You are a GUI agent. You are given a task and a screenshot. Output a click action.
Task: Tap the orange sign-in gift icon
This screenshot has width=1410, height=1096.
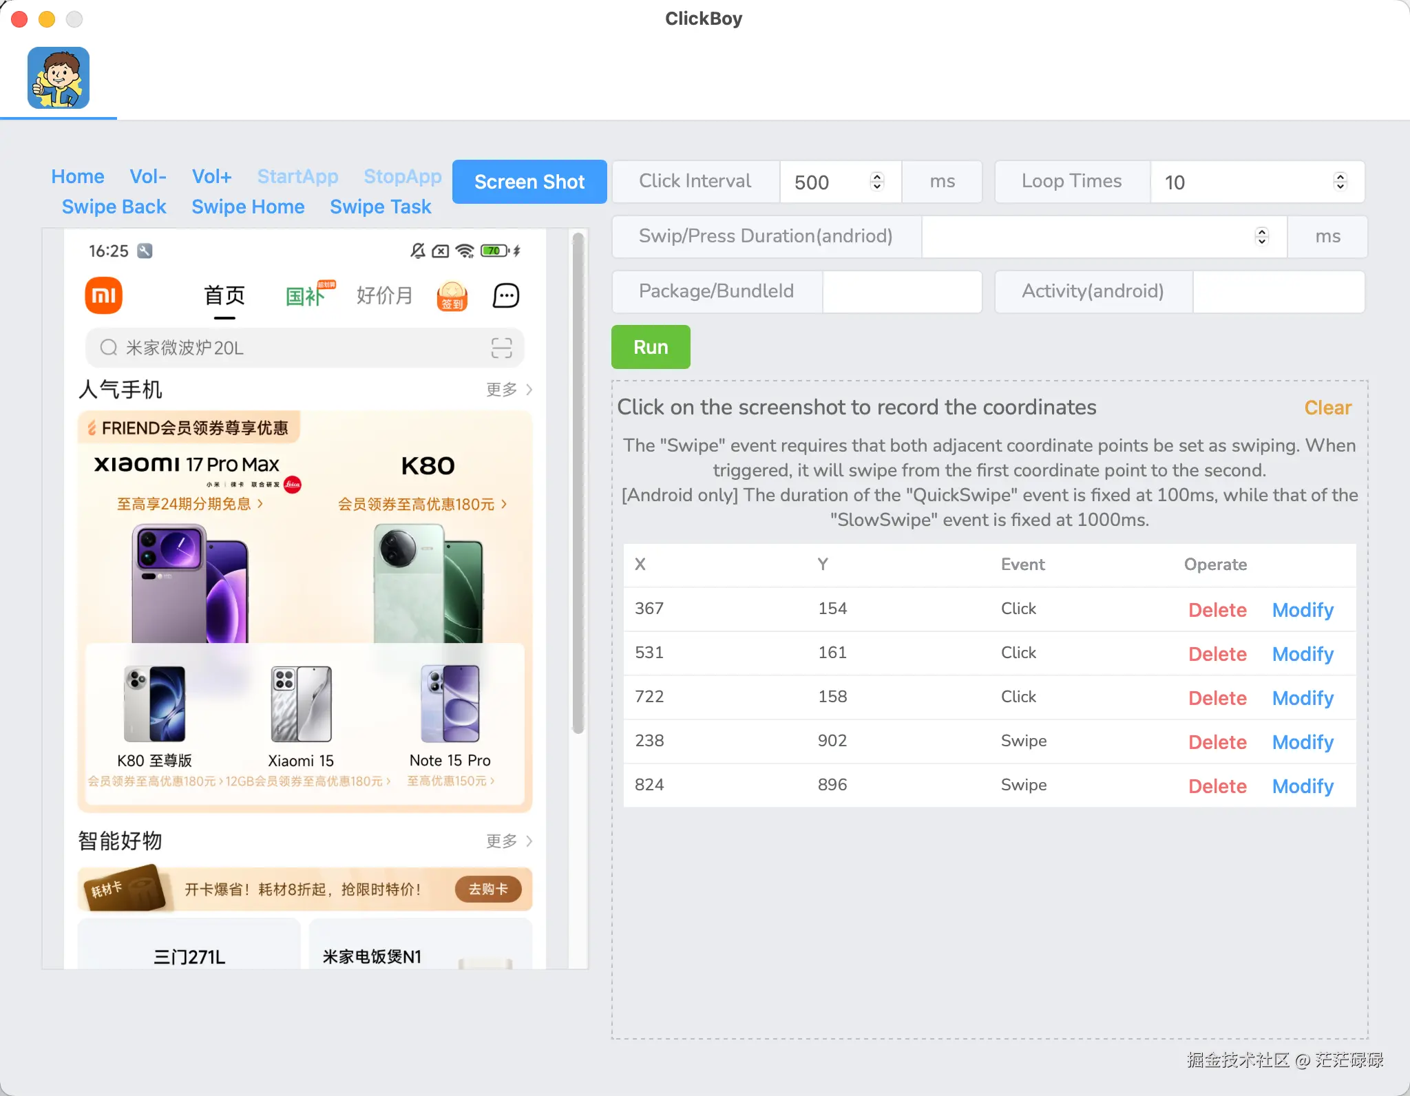(x=452, y=296)
